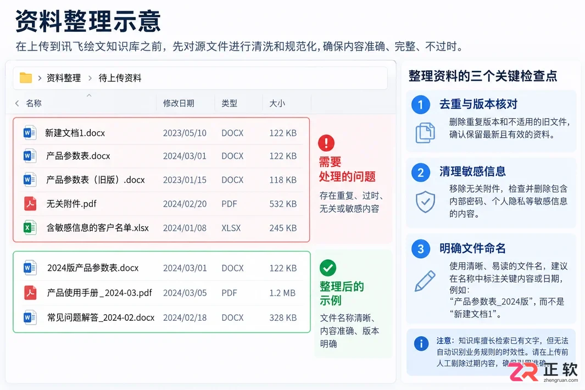Click 去重与版本核对 heading
The image size is (585, 390).
coord(478,104)
